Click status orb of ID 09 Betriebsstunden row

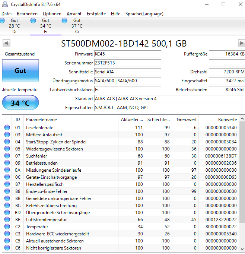pyautogui.click(x=7, y=163)
